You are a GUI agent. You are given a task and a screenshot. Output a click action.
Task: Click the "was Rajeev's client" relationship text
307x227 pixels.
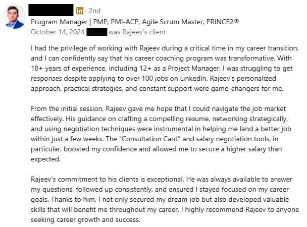137,32
